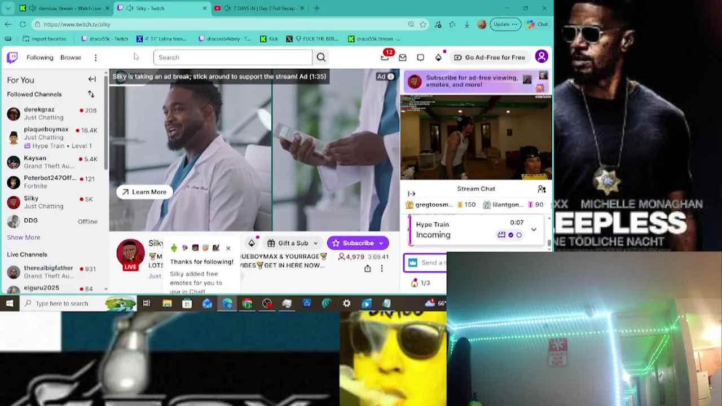Click the Task View taskbar icon
Screen dimensions: 722x406
point(147,303)
